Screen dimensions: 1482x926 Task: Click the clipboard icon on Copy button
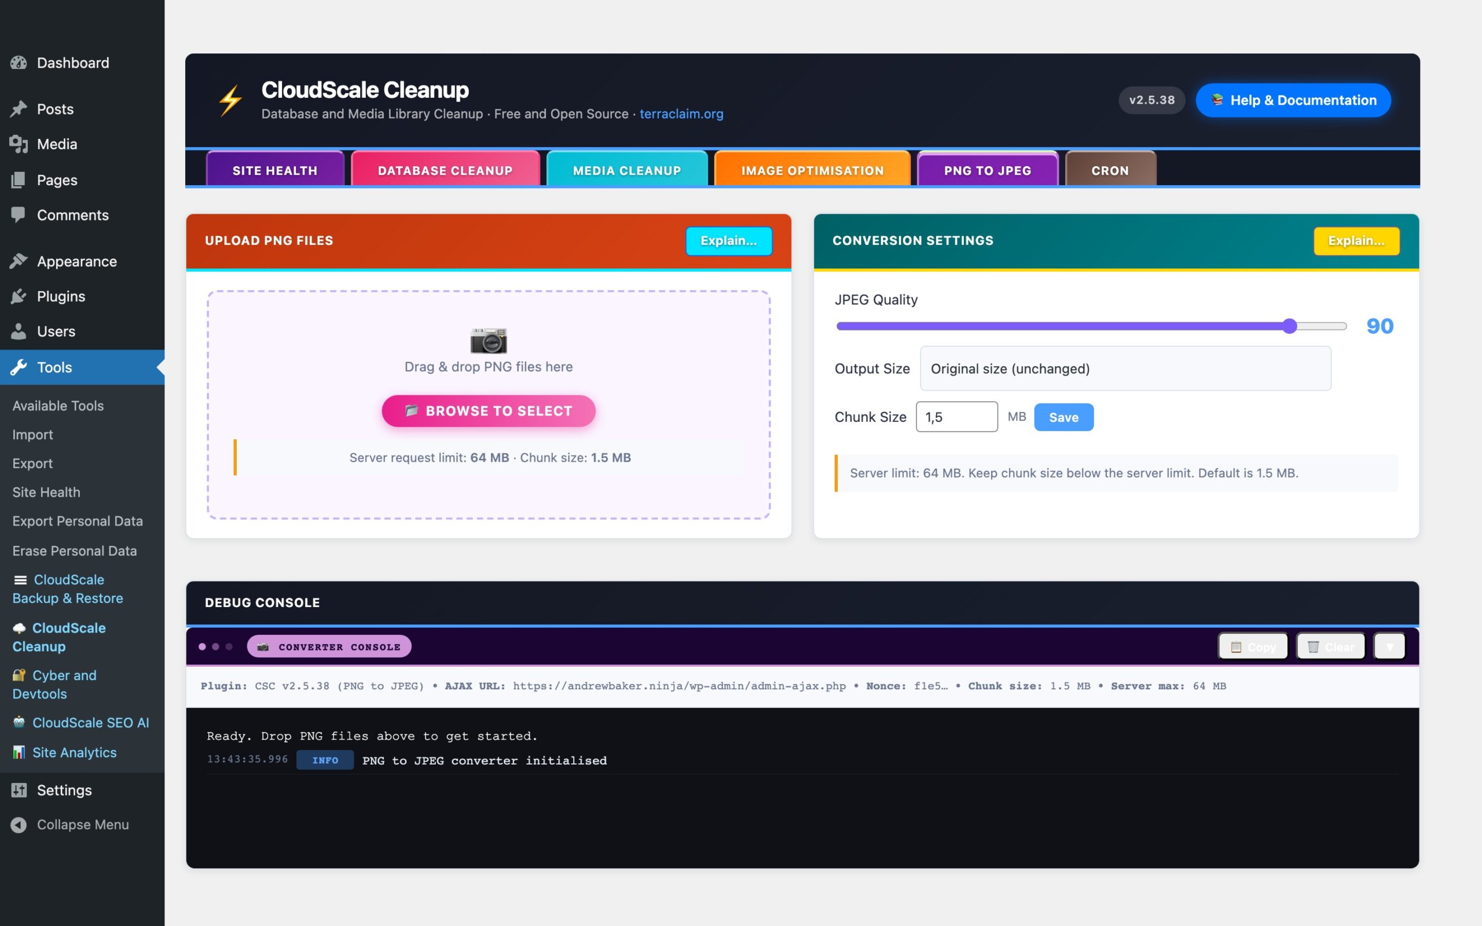tap(1237, 646)
